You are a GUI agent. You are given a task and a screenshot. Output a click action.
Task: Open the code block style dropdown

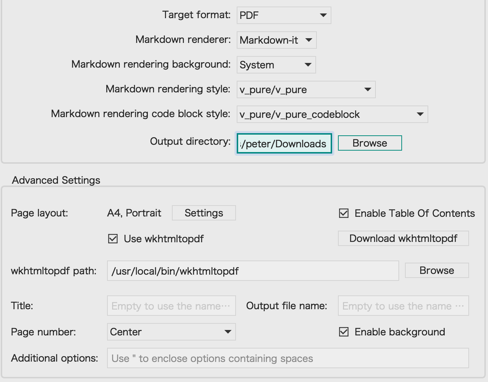click(x=332, y=114)
